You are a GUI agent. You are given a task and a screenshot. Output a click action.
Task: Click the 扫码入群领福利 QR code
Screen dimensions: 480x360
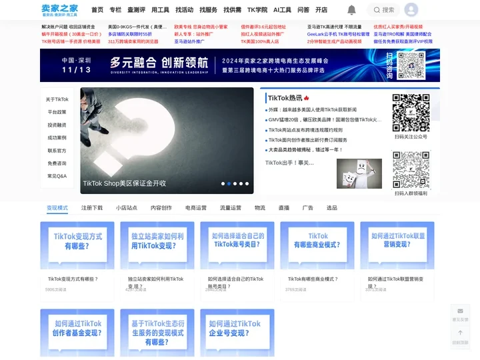pyautogui.click(x=411, y=169)
